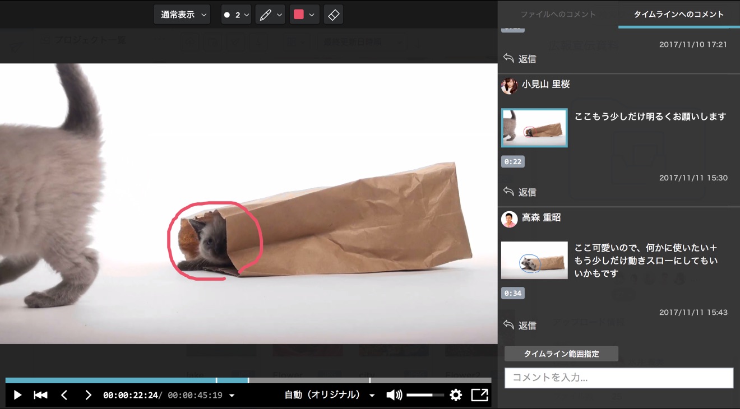The width and height of the screenshot is (740, 409).
Task: Click 高森 重昭's avatar
Action: pos(509,219)
